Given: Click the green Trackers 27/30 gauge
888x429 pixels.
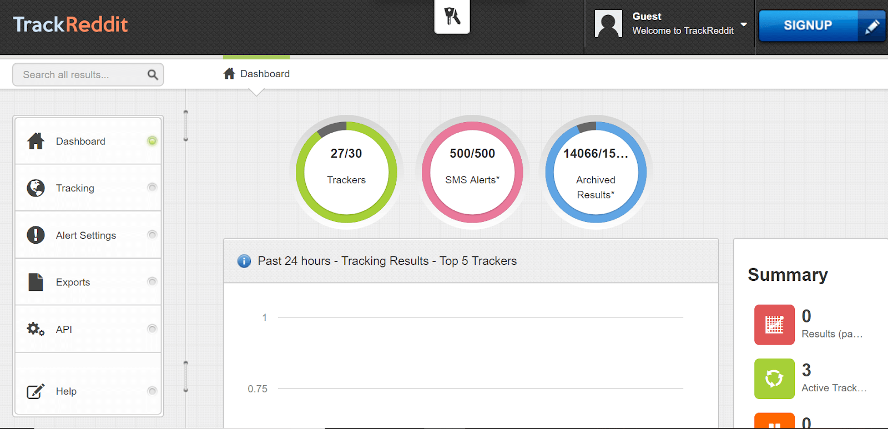Looking at the screenshot, I should (346, 172).
